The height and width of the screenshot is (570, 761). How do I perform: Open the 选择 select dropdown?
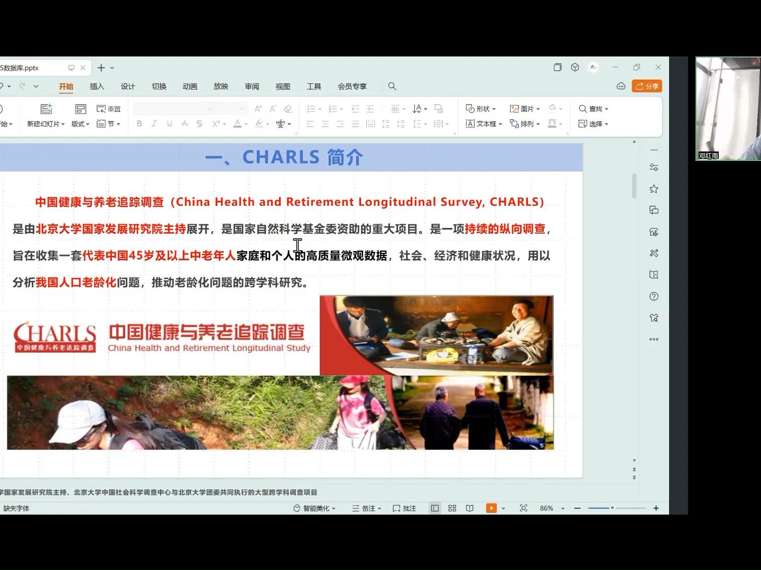593,123
